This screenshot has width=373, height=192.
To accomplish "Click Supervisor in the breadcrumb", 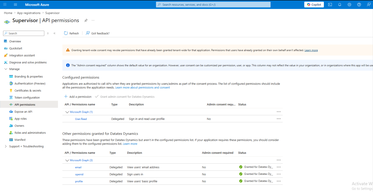I will coord(52,13).
